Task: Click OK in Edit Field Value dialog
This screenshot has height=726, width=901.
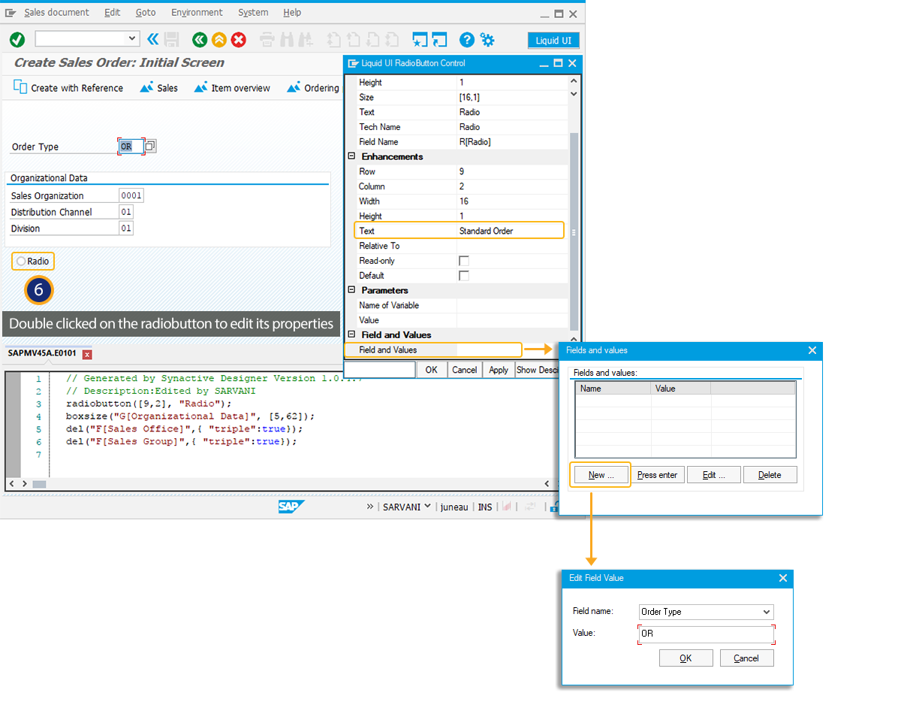Action: [686, 658]
